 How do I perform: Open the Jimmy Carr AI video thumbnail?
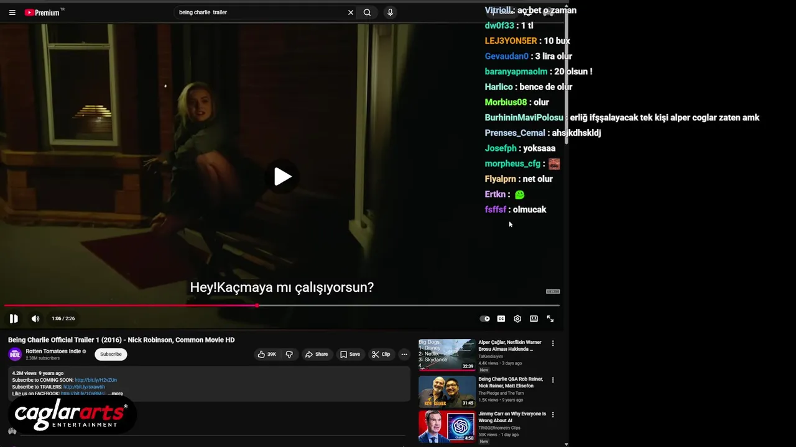[x=447, y=427]
